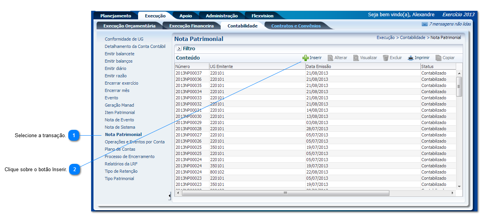Click the green plus Inserir icon
Viewport: 486px width, 216px height.
click(306, 58)
